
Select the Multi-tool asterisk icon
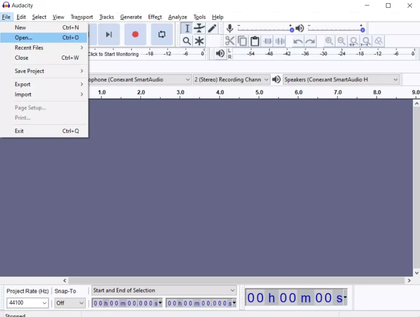[199, 41]
